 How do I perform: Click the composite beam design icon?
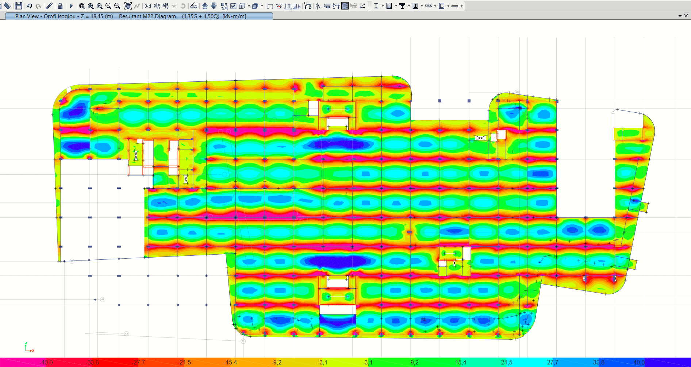click(402, 6)
